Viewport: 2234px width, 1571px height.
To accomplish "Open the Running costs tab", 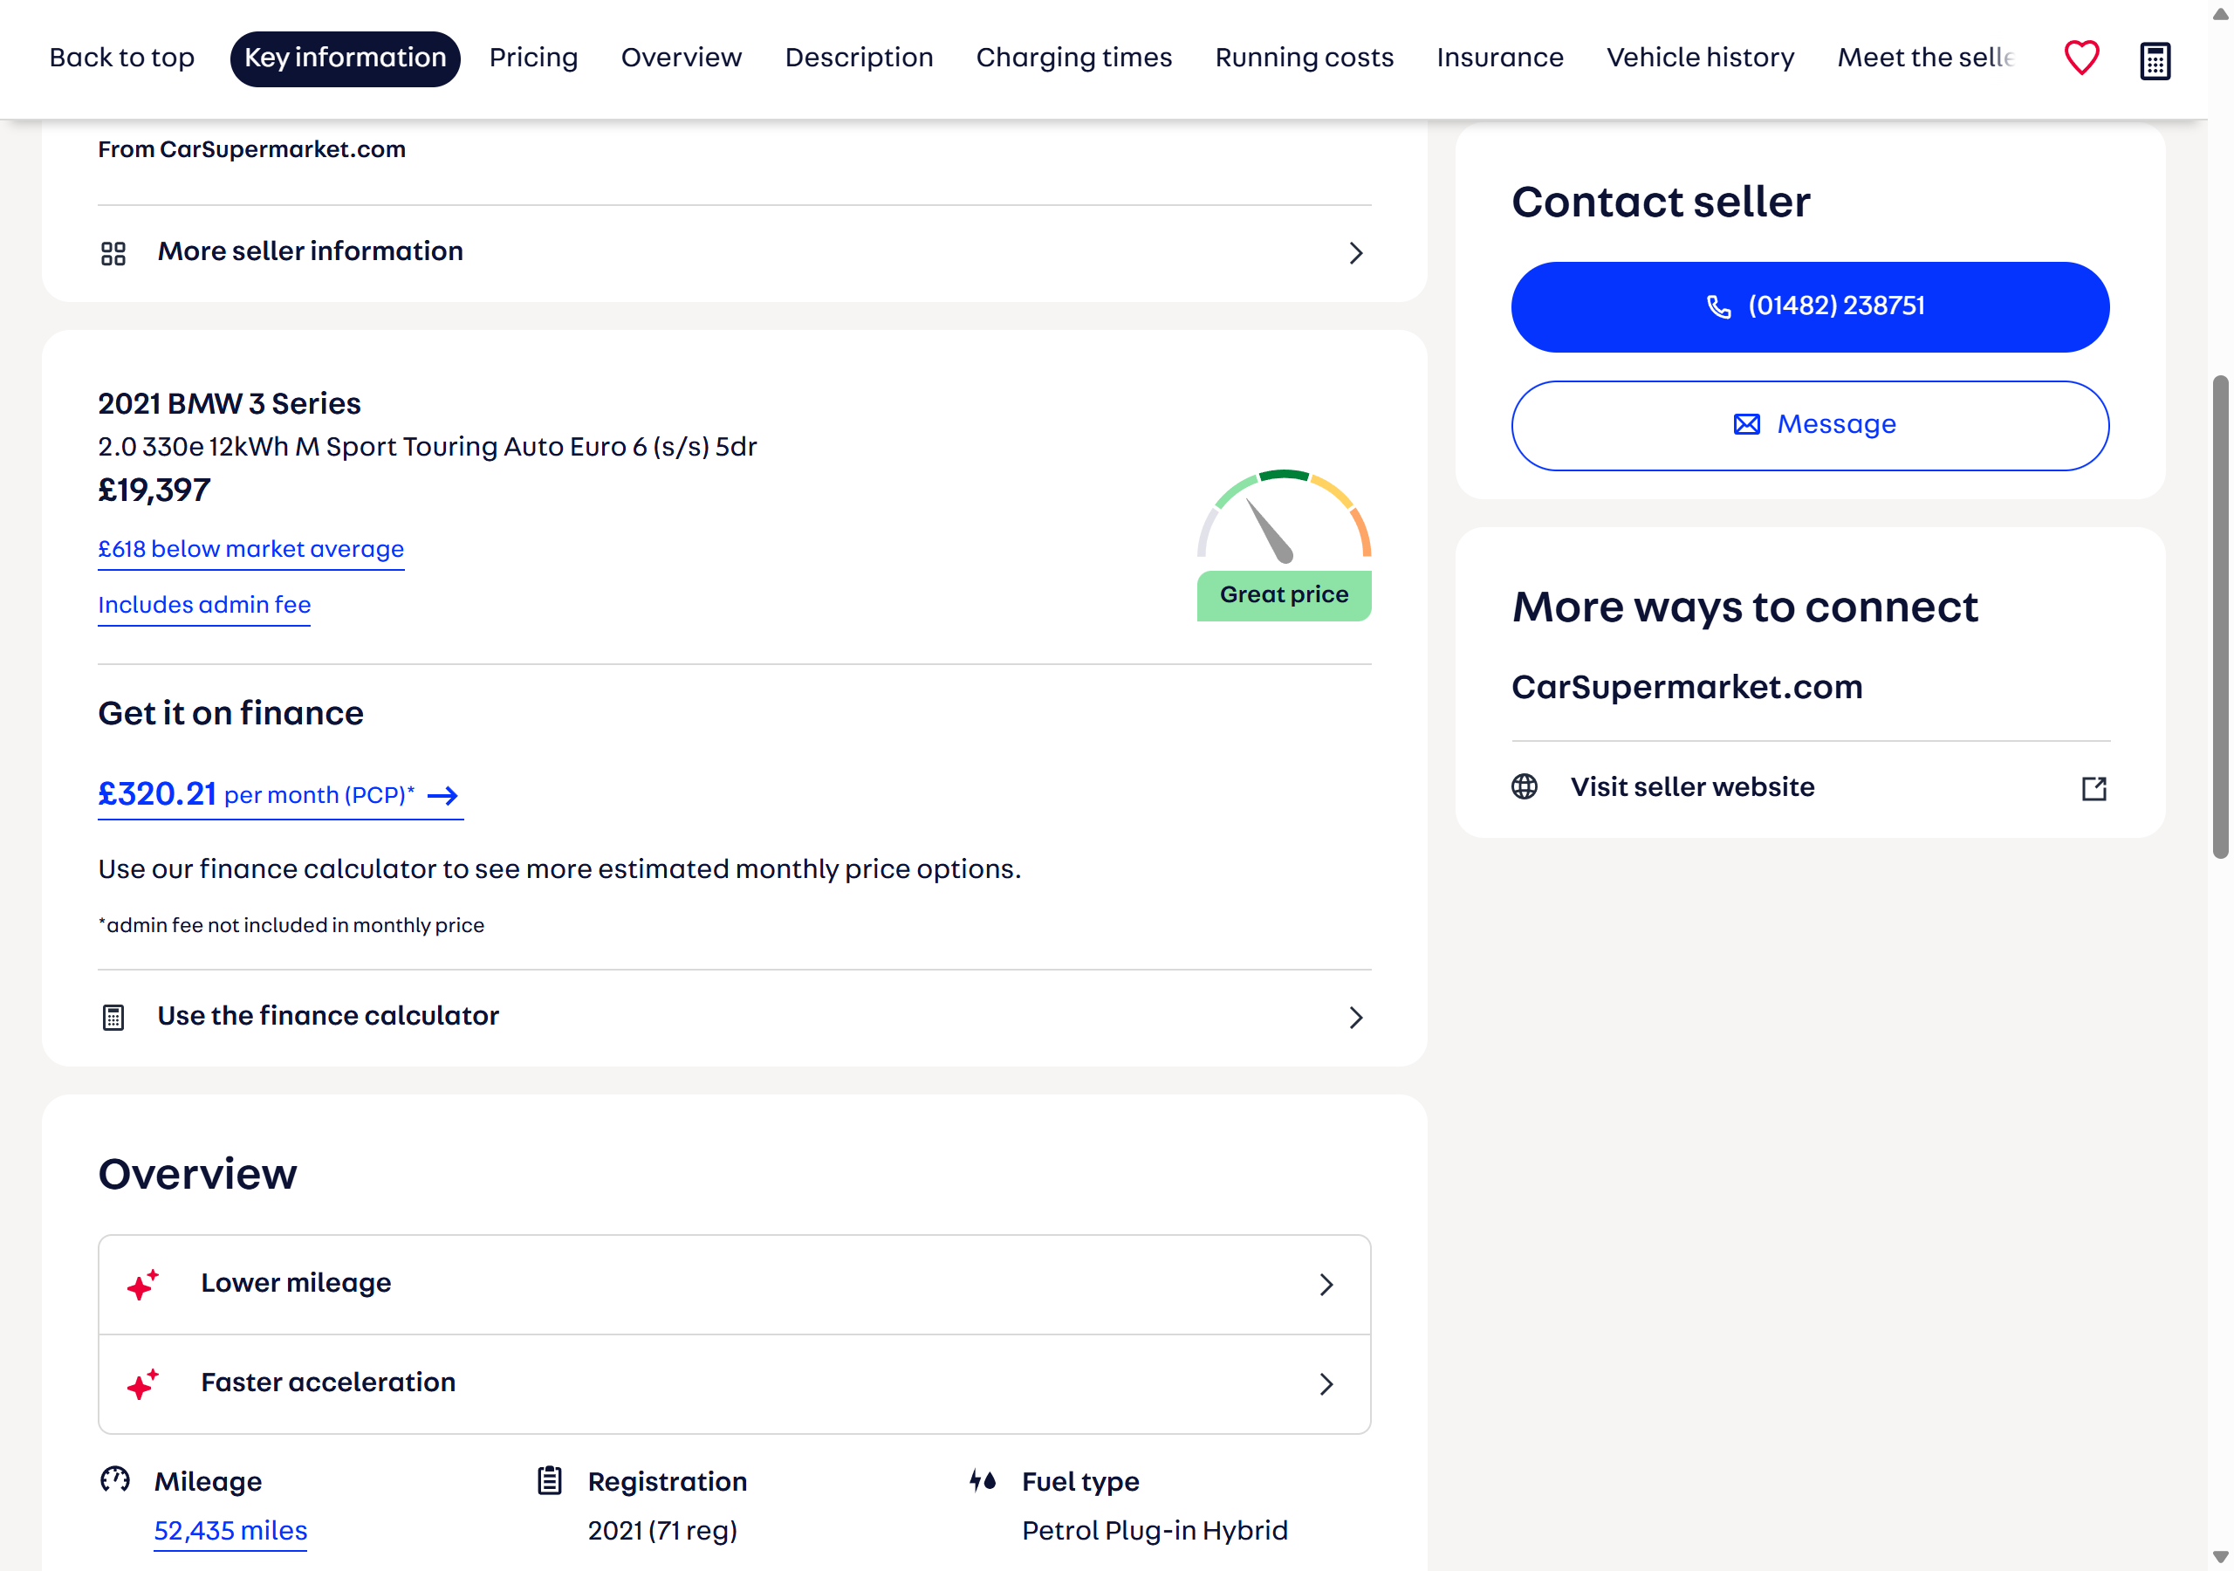I will 1304,58.
